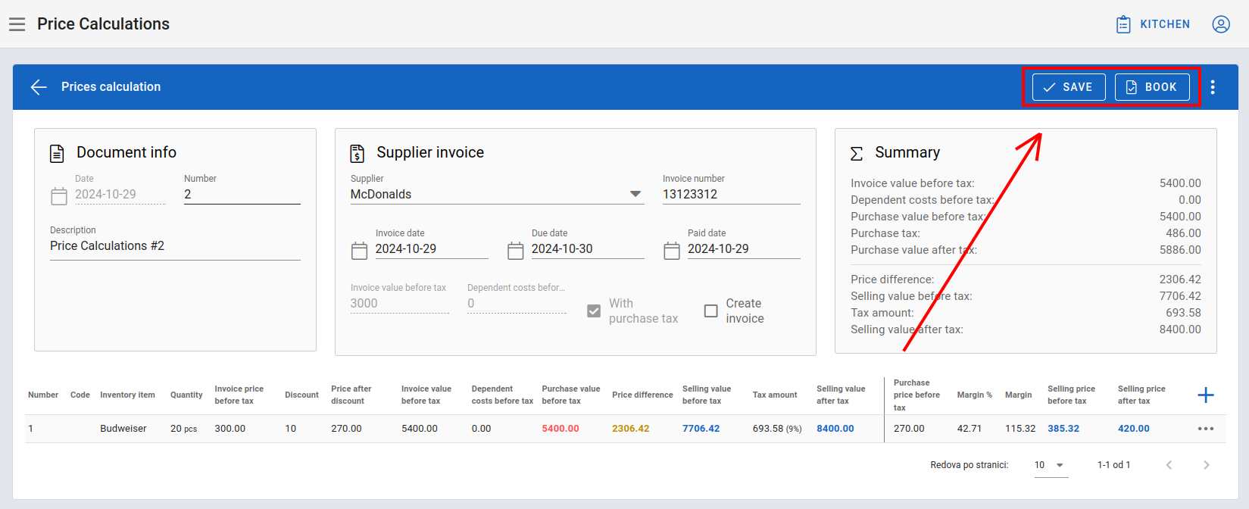
Task: Open the user account profile icon
Action: [x=1221, y=24]
